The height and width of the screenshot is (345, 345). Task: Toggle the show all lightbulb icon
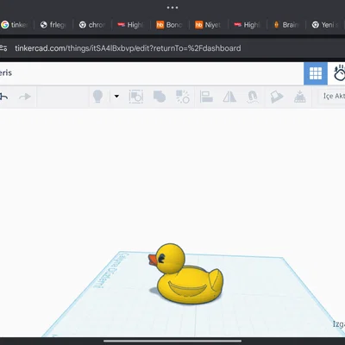97,97
